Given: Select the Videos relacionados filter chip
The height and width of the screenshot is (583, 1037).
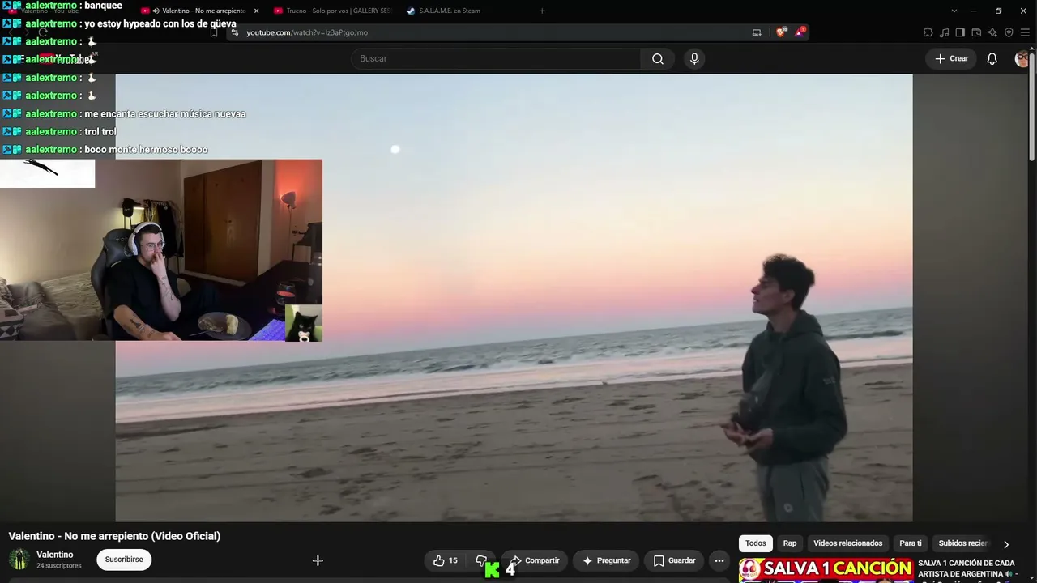Looking at the screenshot, I should click(847, 543).
